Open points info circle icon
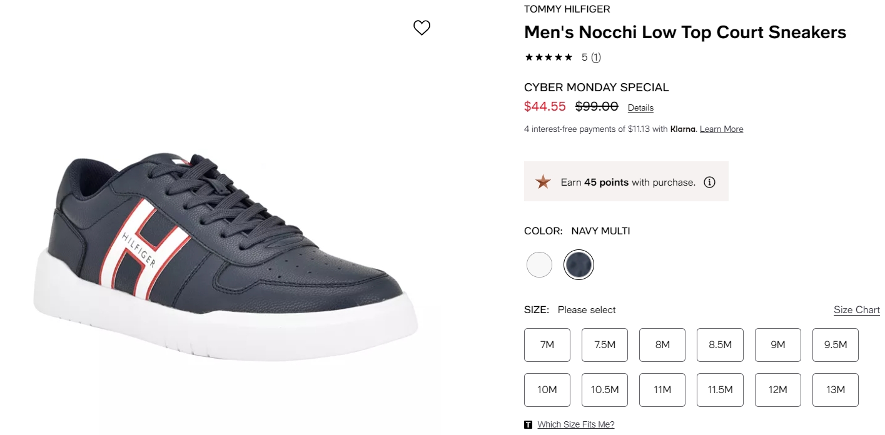This screenshot has width=885, height=435. click(709, 182)
